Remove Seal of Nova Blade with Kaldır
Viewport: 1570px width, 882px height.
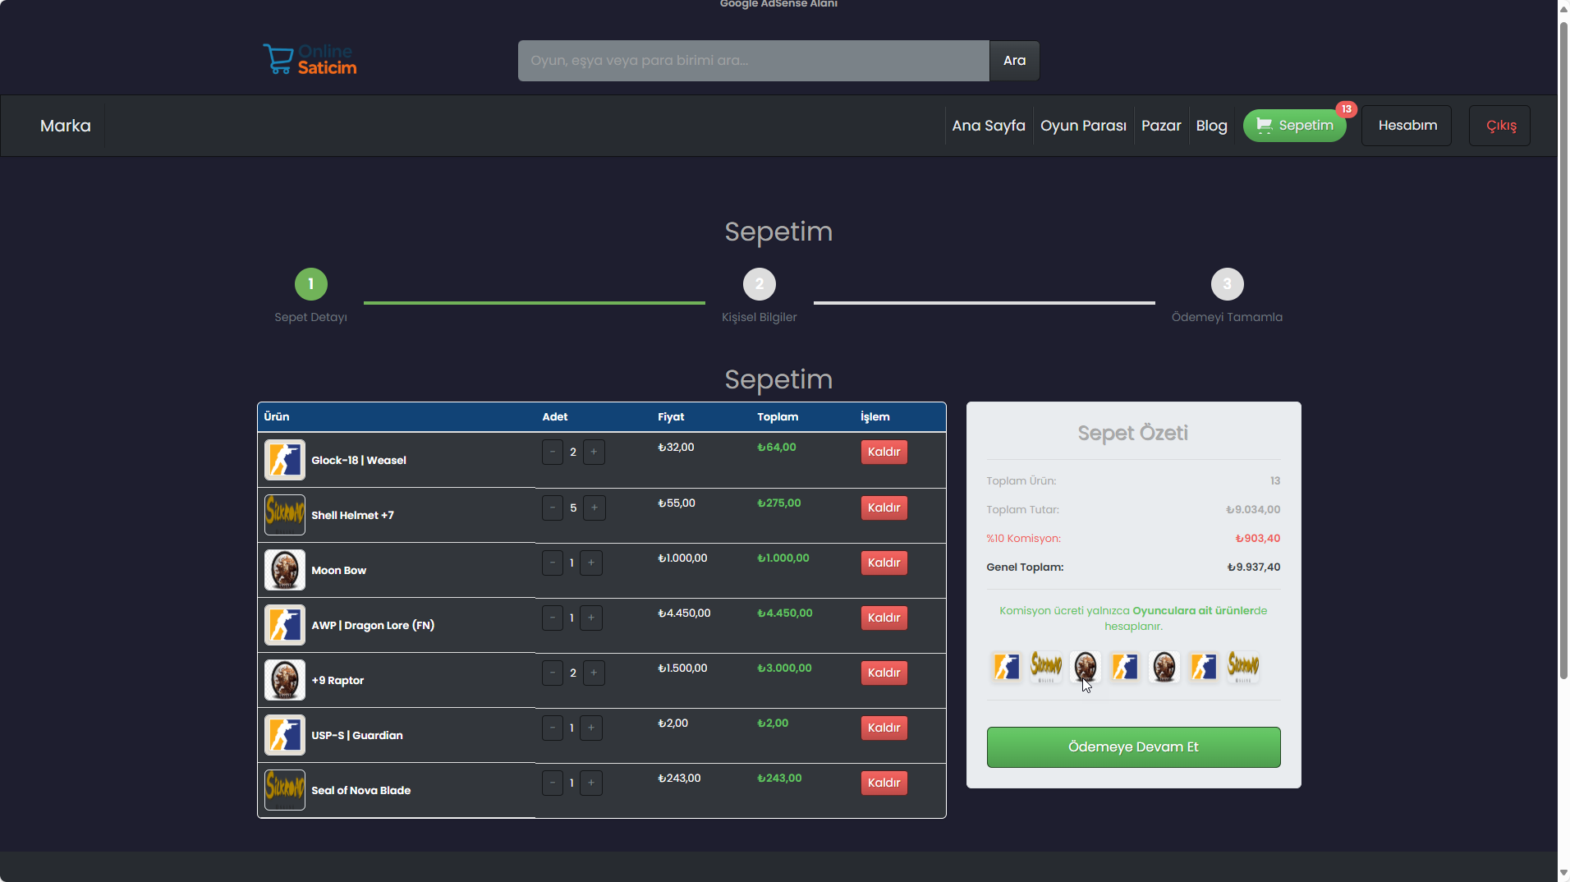[x=884, y=783]
